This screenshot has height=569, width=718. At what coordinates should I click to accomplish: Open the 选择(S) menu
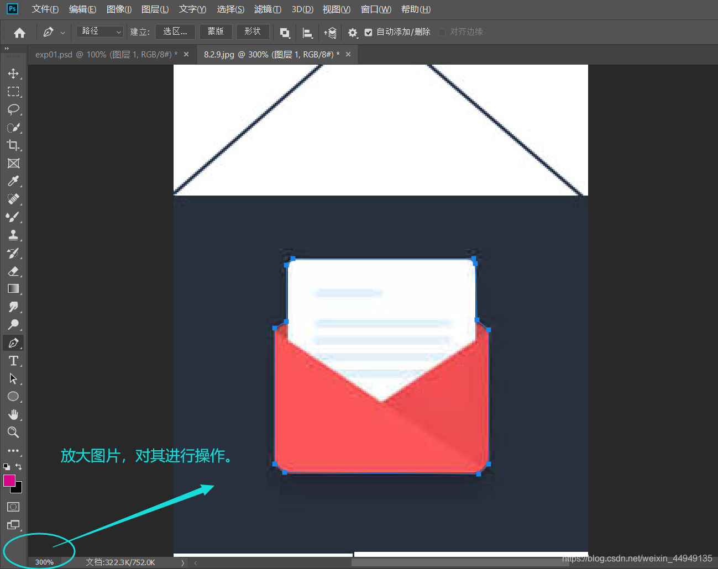point(230,9)
